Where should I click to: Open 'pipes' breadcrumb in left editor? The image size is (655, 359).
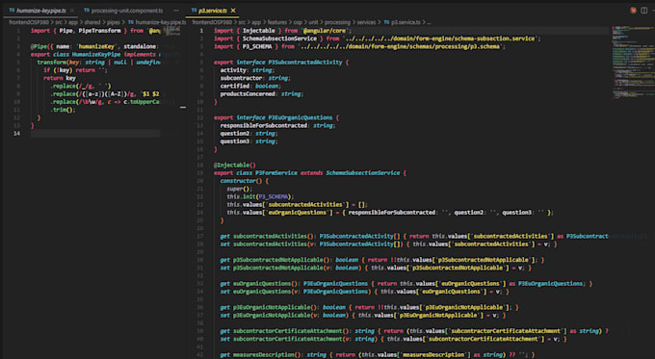(113, 22)
